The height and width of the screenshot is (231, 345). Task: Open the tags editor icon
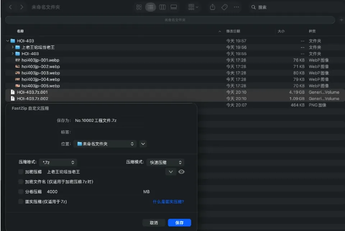pyautogui.click(x=224, y=7)
